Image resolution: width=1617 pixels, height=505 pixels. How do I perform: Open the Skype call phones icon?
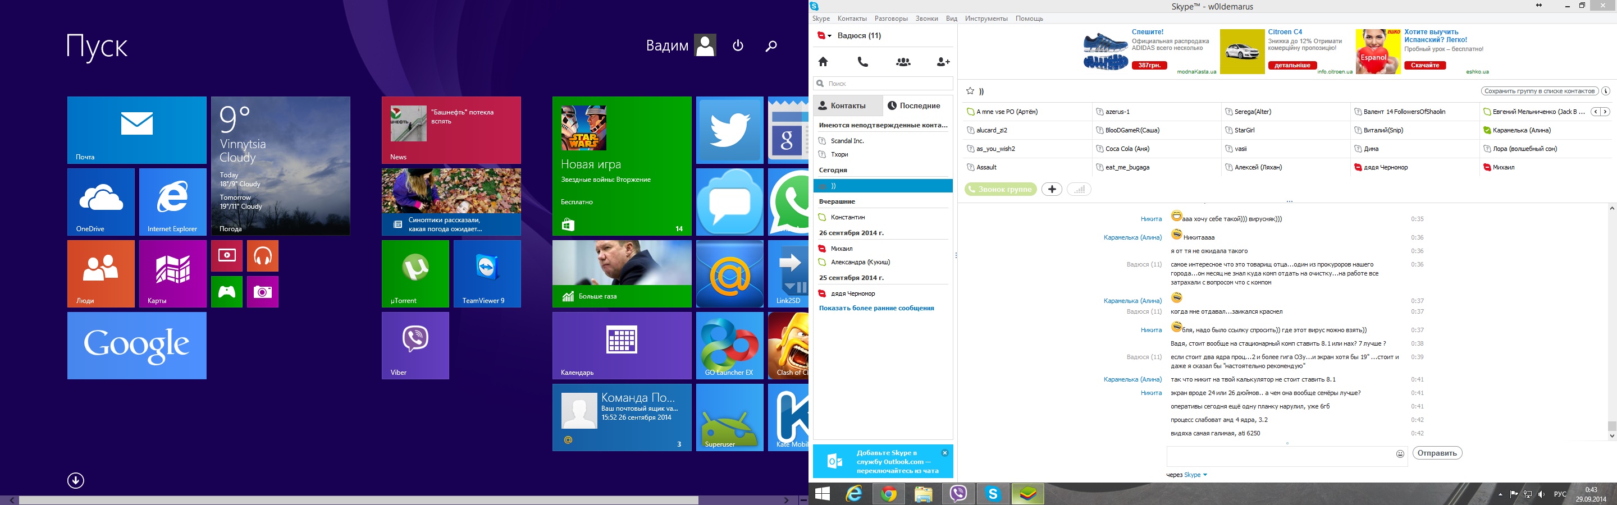click(863, 62)
